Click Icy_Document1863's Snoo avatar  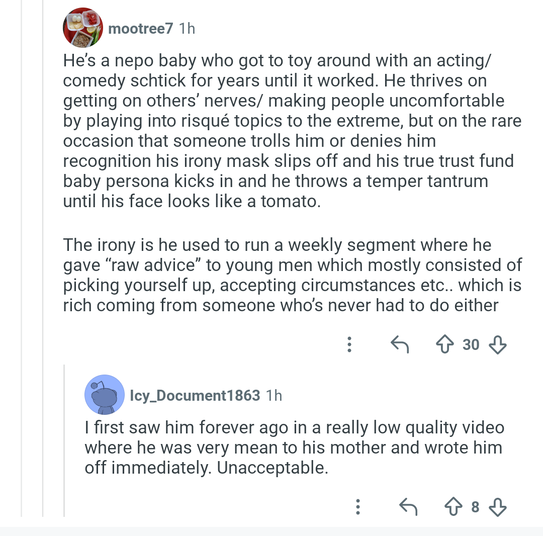click(x=104, y=395)
